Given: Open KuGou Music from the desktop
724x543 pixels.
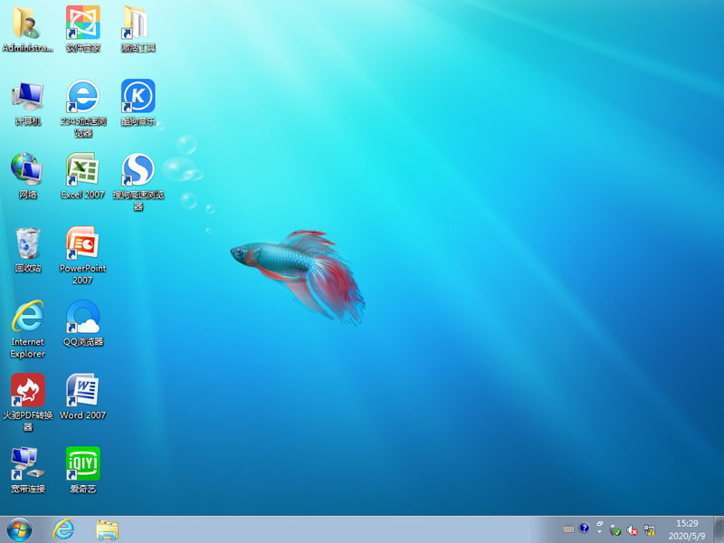Looking at the screenshot, I should click(138, 100).
